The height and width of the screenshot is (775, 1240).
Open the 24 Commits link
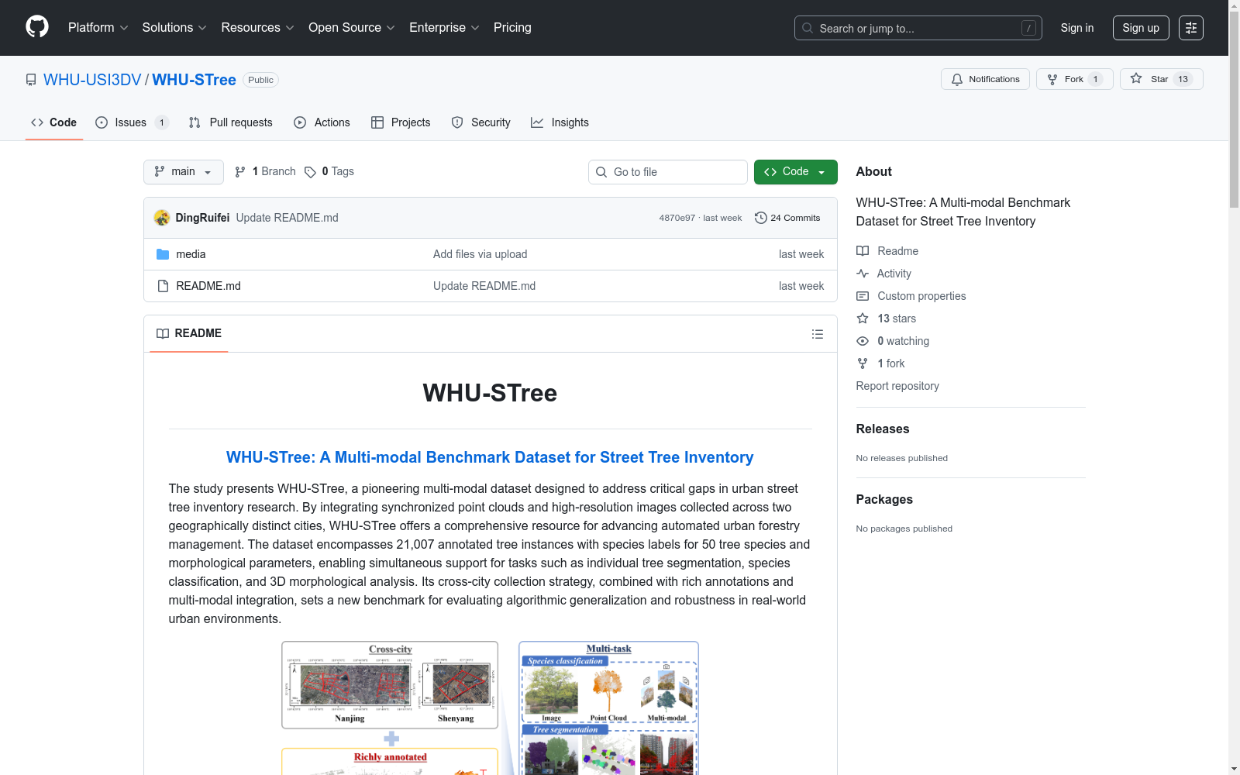(787, 218)
